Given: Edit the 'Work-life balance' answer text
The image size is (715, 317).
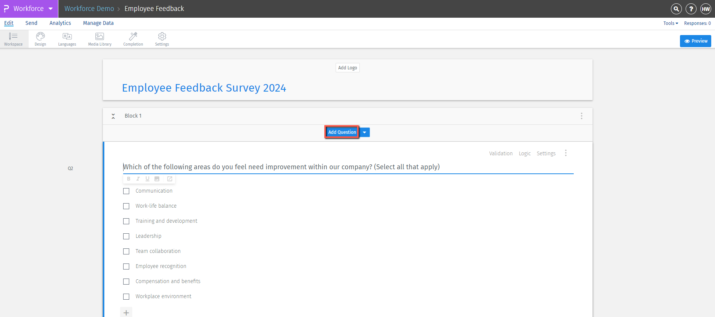Looking at the screenshot, I should pos(156,206).
